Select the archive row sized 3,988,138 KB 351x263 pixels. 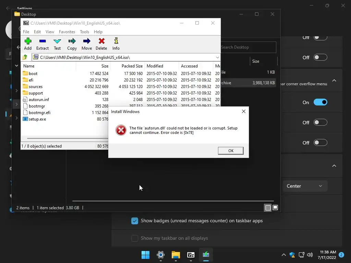tap(248, 83)
